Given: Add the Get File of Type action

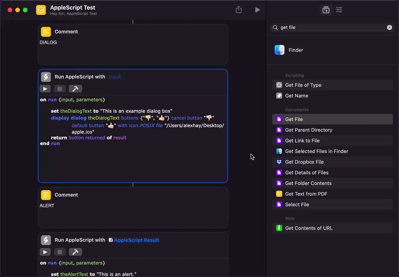Looking at the screenshot, I should pyautogui.click(x=332, y=85).
